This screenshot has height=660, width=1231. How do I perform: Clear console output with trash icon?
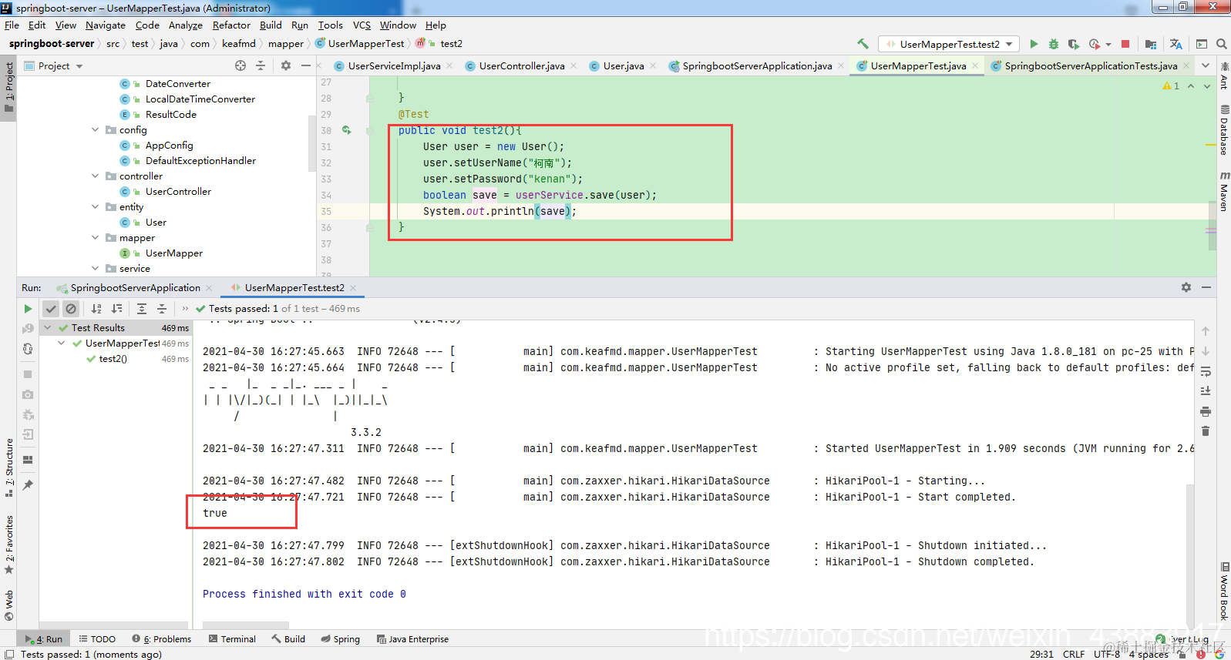click(x=1206, y=431)
